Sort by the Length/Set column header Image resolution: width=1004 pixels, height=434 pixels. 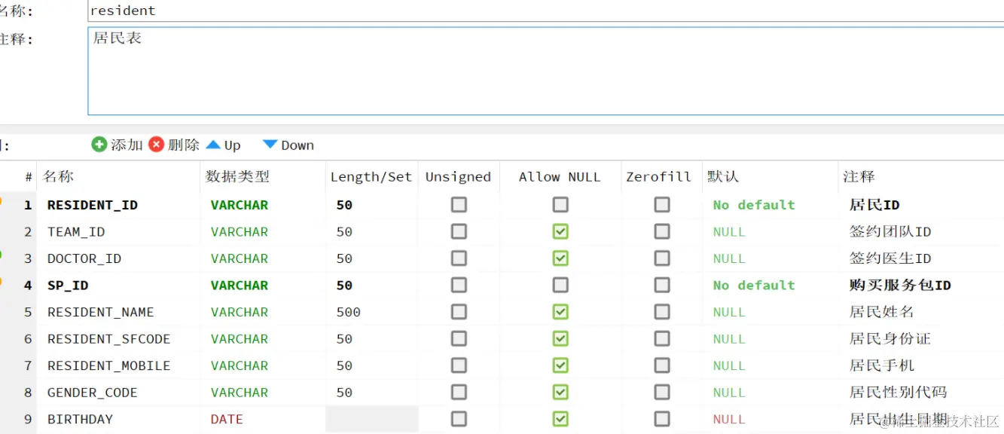[x=371, y=177]
